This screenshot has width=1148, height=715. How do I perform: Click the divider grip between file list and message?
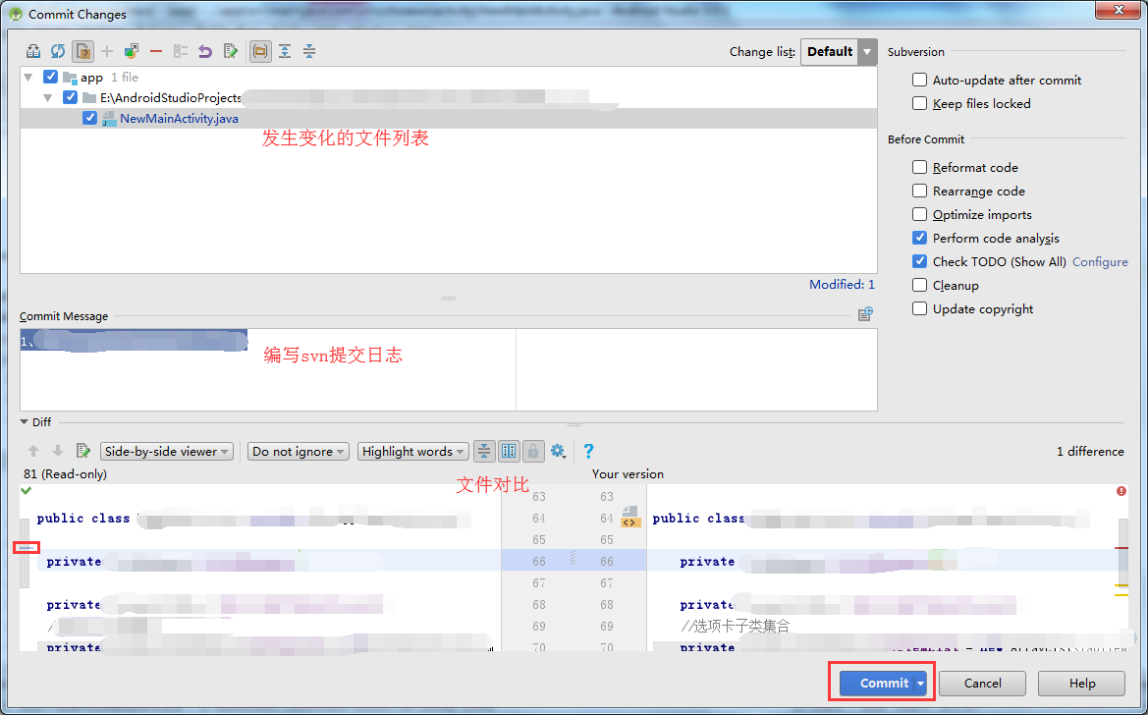[449, 299]
